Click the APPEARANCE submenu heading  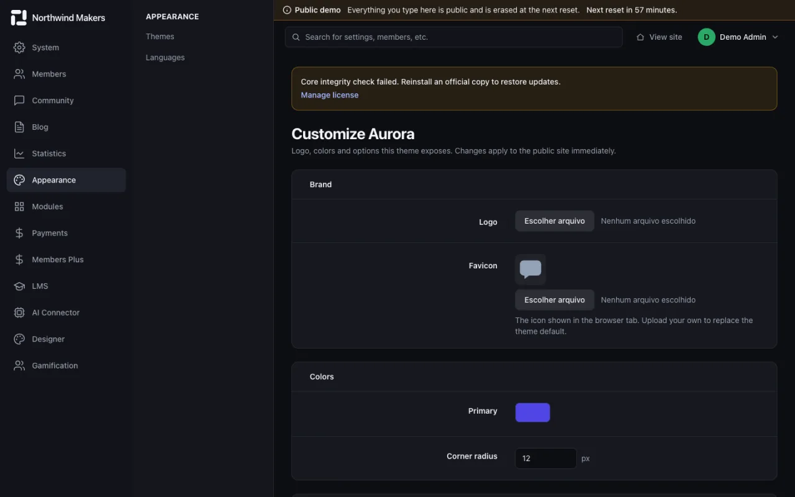(x=173, y=17)
